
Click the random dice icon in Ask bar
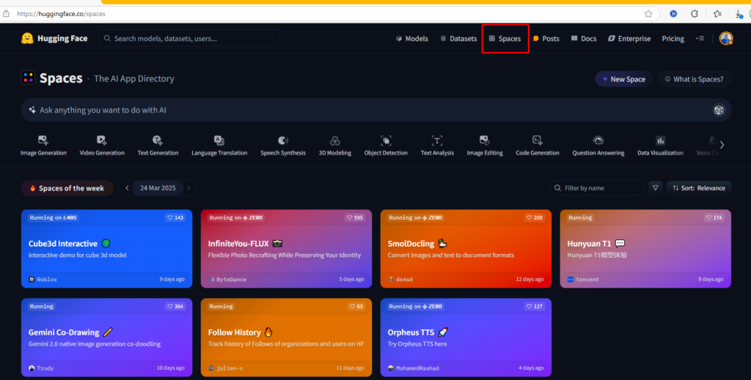coord(719,110)
